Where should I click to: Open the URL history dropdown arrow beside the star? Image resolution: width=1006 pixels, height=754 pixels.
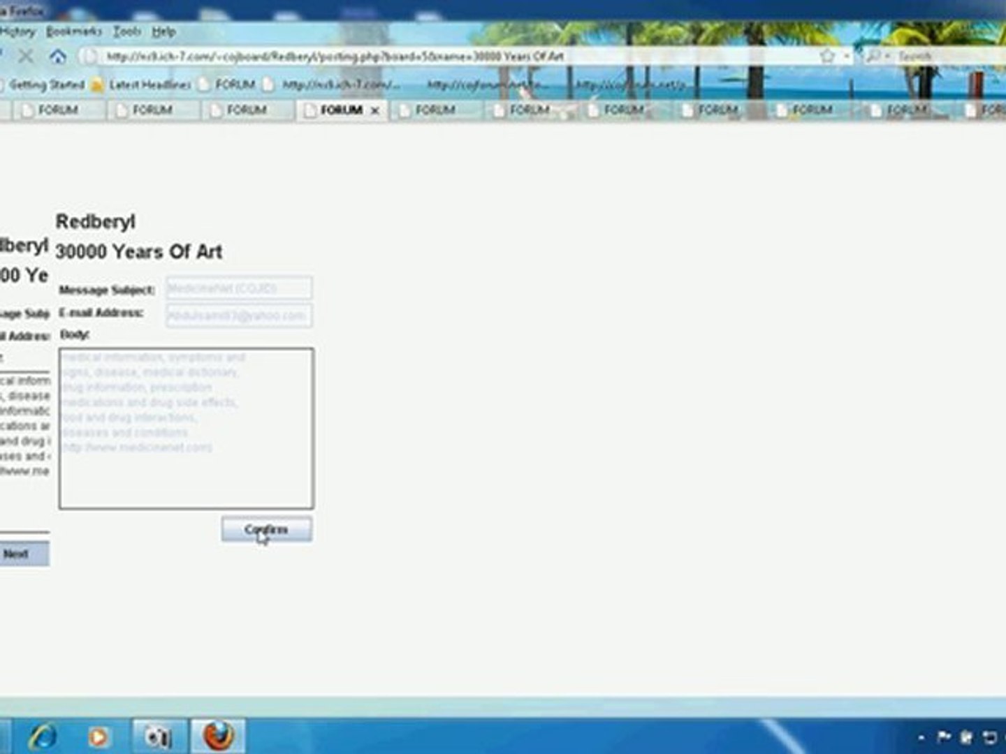click(x=847, y=56)
